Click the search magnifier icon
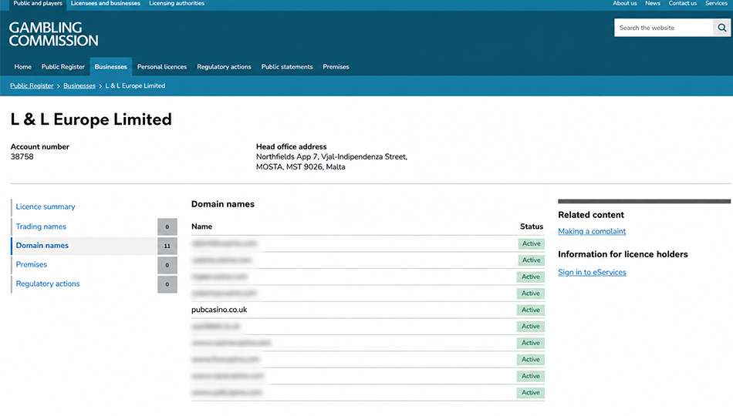733x416 pixels. coord(721,28)
